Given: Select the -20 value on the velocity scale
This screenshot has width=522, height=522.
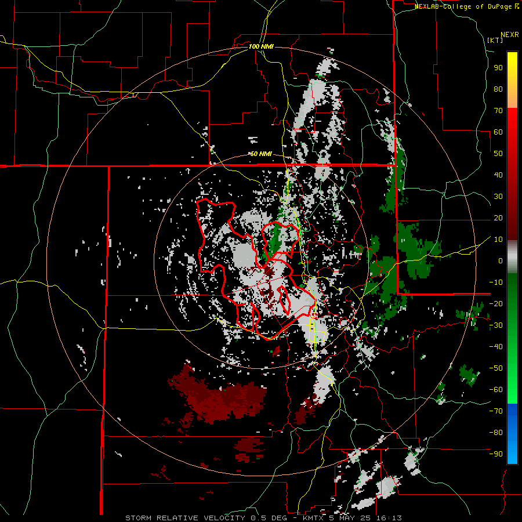Looking at the screenshot, I should (x=496, y=303).
